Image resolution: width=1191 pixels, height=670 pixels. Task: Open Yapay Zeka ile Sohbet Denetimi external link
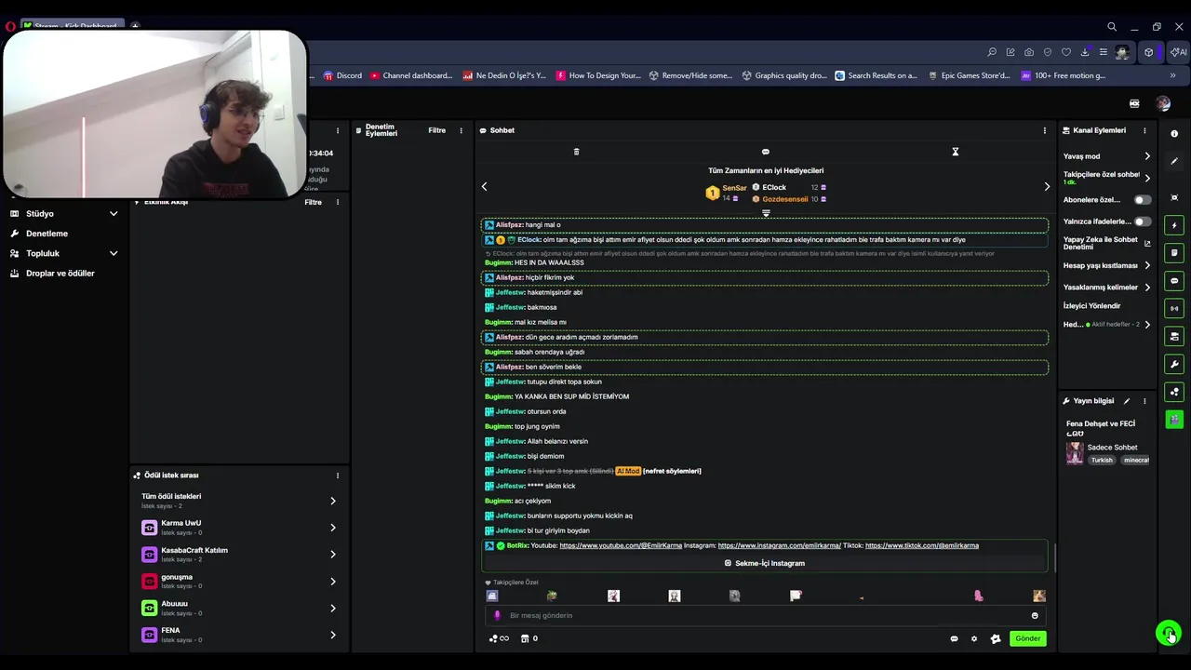[x=1147, y=244]
